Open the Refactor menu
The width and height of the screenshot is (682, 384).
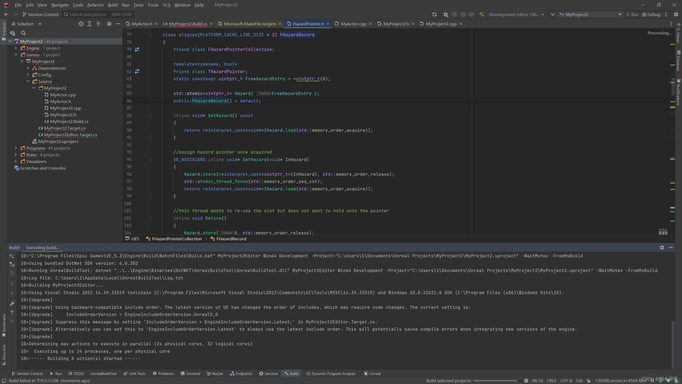tap(95, 5)
